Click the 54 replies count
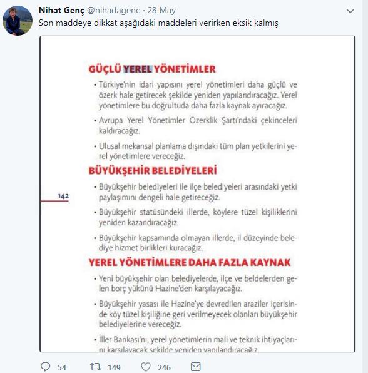The width and height of the screenshot is (368, 373). coord(62,367)
